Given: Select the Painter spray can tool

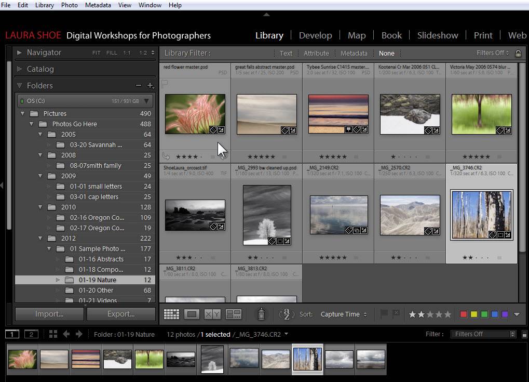Looking at the screenshot, I should (262, 314).
